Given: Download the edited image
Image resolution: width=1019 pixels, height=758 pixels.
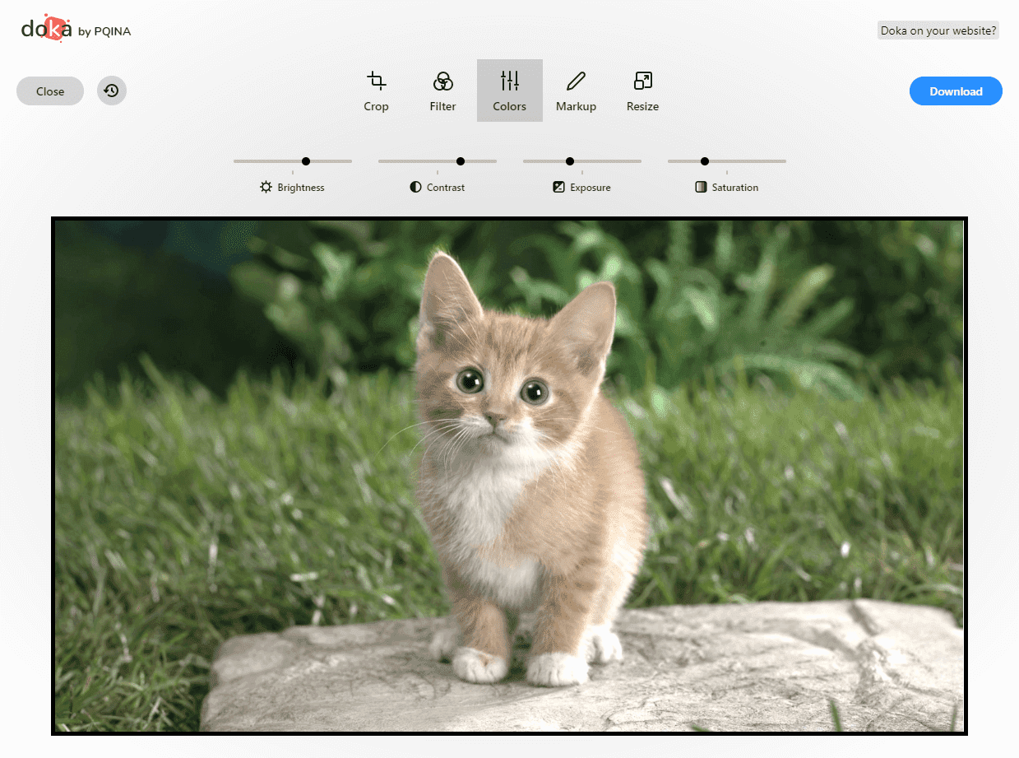Looking at the screenshot, I should [956, 91].
